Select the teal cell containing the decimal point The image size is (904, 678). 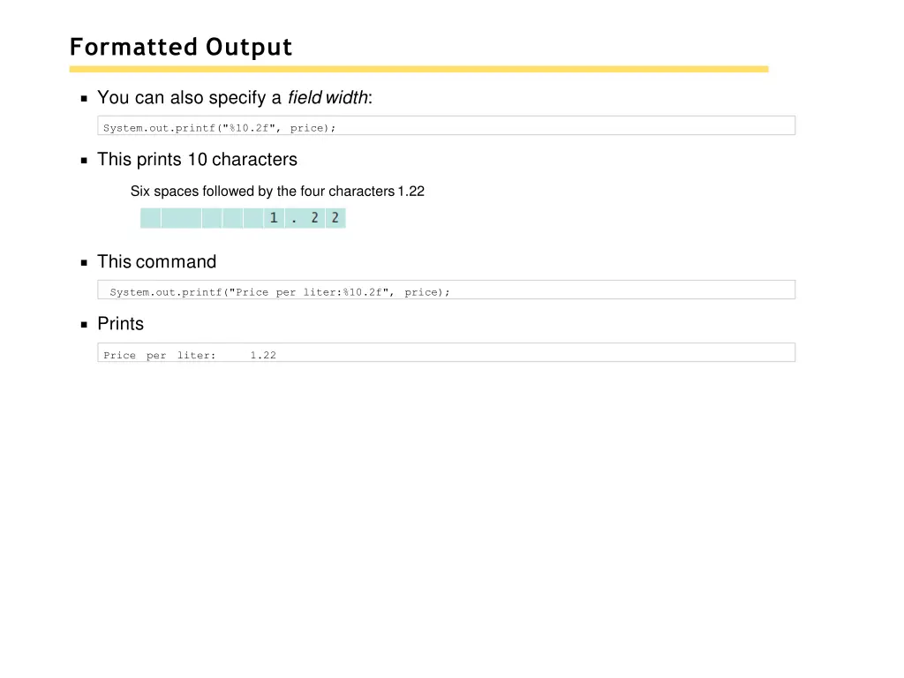tap(294, 217)
